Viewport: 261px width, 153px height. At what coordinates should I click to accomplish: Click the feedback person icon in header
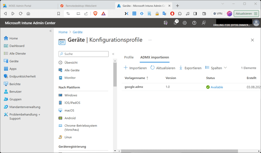point(204,23)
